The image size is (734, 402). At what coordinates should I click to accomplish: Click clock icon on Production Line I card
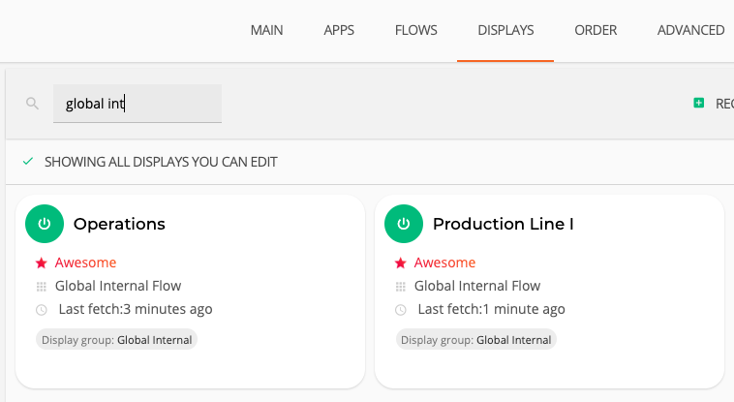point(401,310)
